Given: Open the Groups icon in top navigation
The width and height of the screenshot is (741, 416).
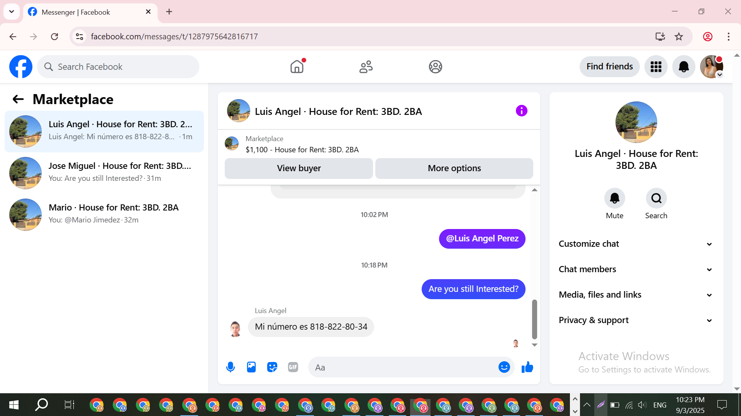Looking at the screenshot, I should click(x=435, y=67).
